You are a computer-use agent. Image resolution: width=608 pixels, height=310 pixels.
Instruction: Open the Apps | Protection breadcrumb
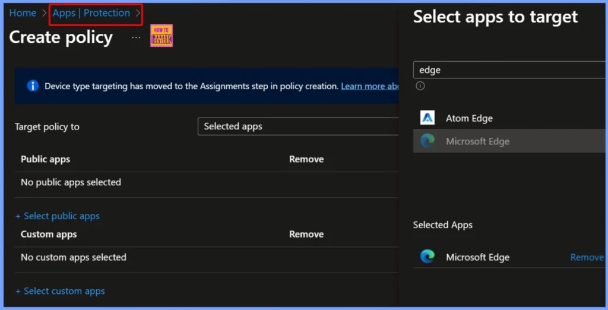[91, 13]
